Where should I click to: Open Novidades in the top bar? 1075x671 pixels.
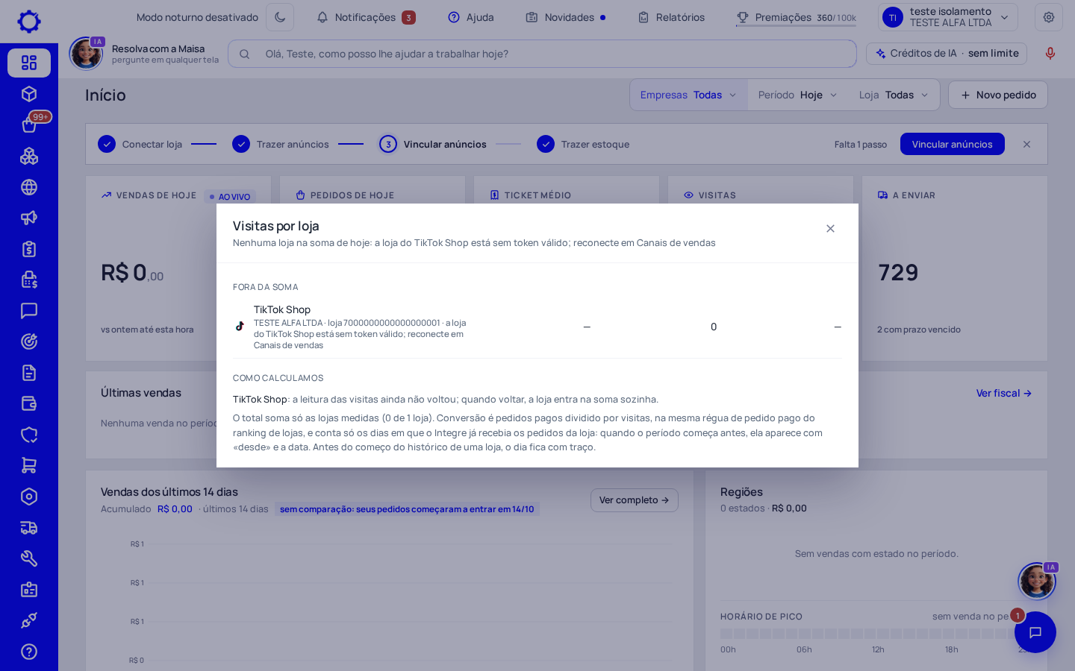click(x=566, y=17)
